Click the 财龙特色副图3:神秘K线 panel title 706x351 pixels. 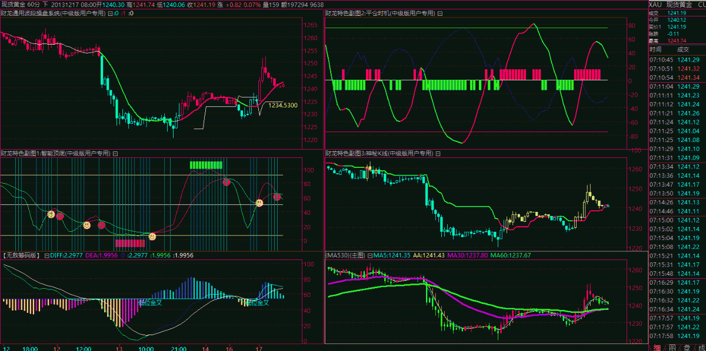click(380, 153)
